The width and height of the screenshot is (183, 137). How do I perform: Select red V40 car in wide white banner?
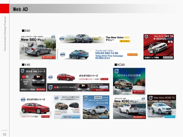point(66,77)
